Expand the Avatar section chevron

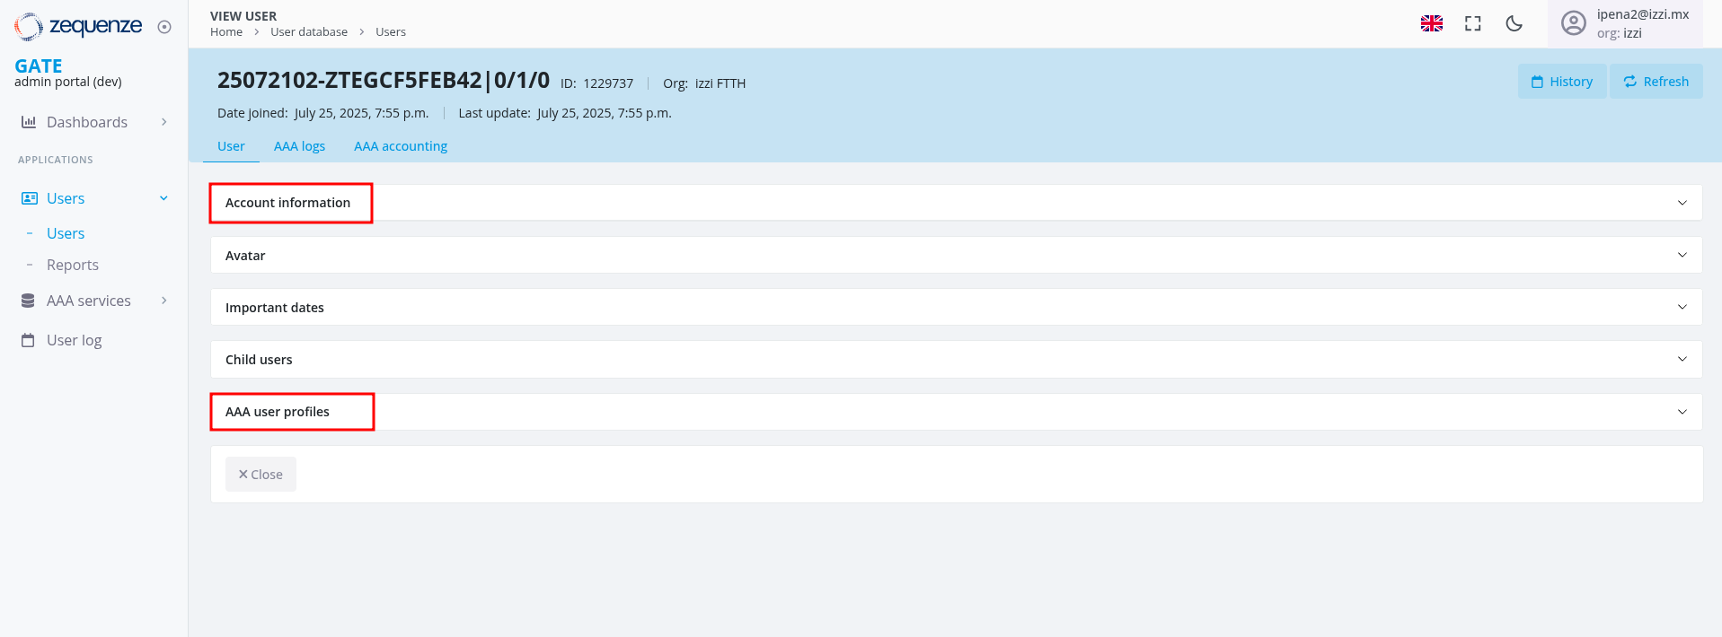pos(1682,255)
